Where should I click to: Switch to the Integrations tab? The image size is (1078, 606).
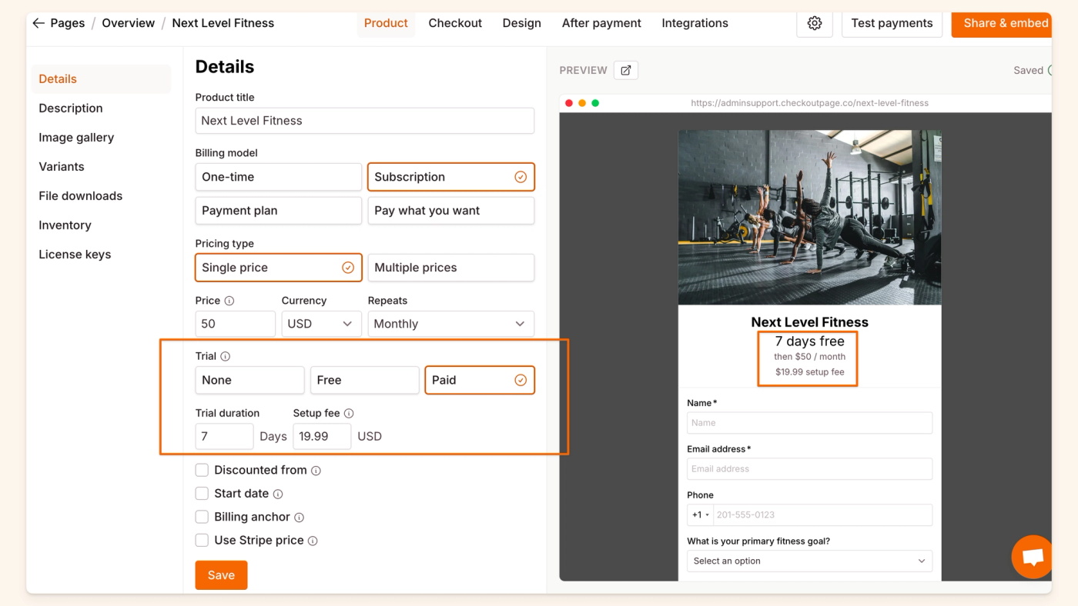(x=695, y=23)
